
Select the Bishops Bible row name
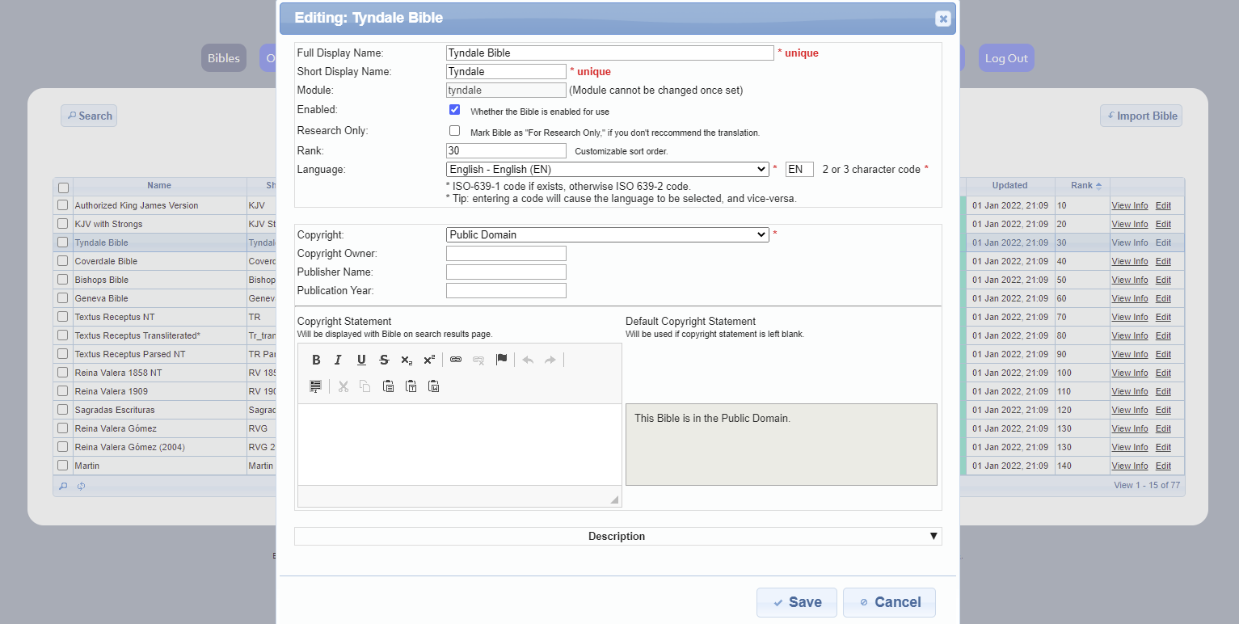[102, 280]
